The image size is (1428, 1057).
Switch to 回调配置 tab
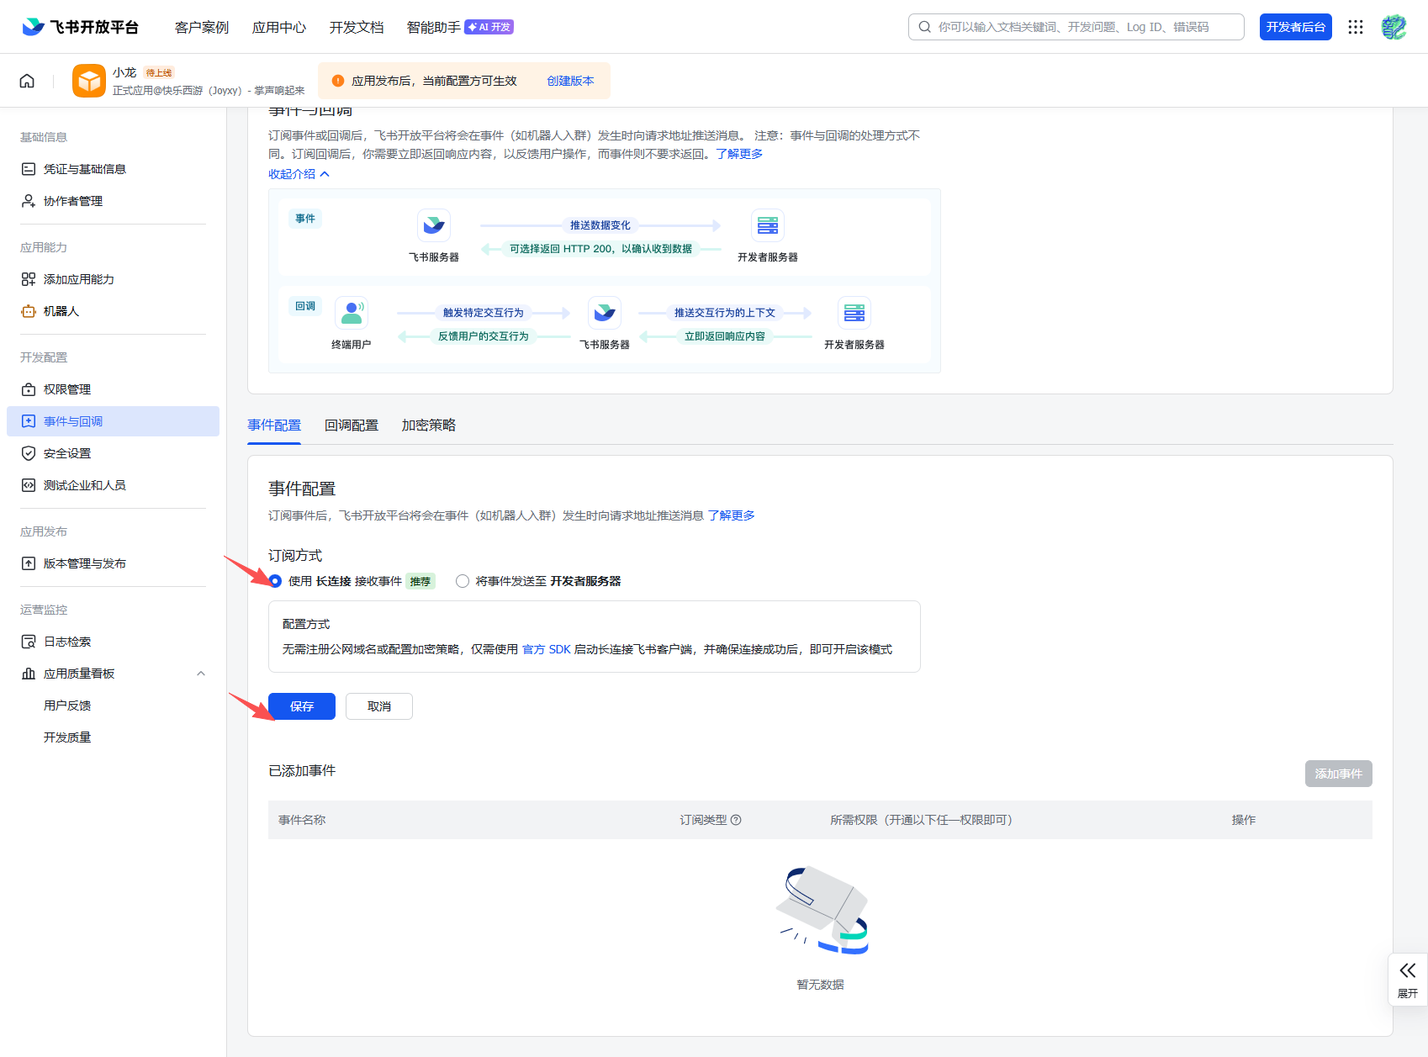(352, 425)
